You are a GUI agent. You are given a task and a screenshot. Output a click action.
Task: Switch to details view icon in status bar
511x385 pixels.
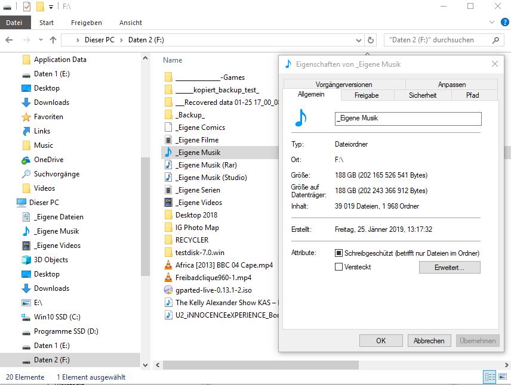490,377
